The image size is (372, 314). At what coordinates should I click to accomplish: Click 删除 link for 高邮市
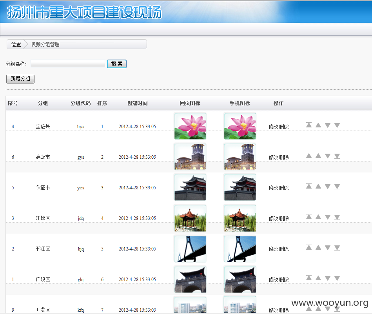tap(284, 157)
